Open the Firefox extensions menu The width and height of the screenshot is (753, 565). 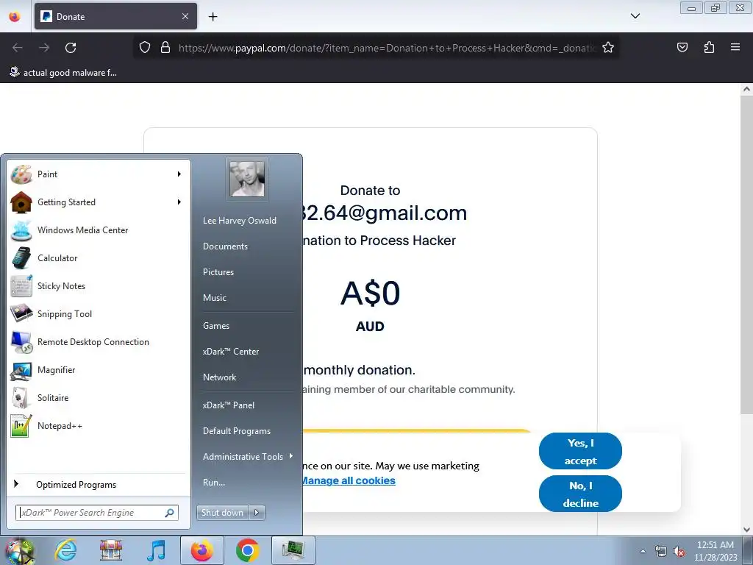(x=709, y=47)
